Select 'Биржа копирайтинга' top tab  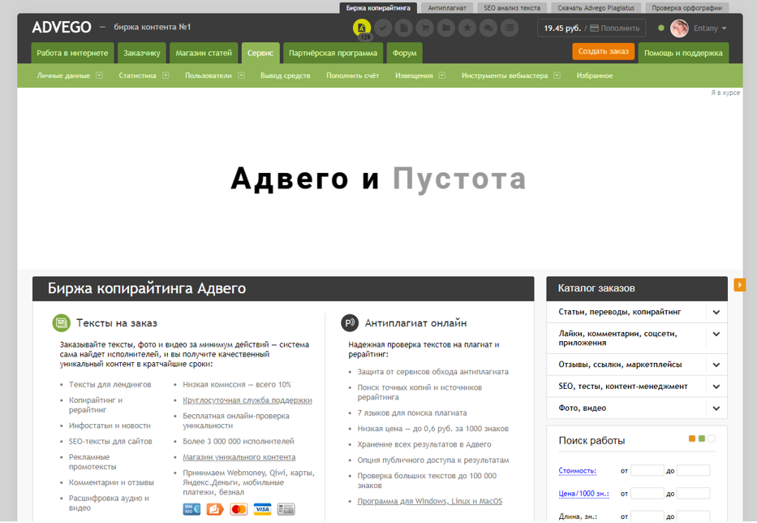pyautogui.click(x=378, y=8)
